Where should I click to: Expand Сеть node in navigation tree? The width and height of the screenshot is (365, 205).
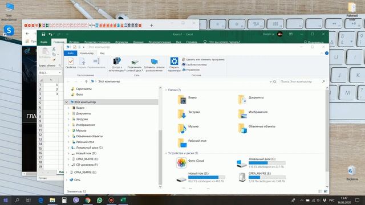[67, 180]
